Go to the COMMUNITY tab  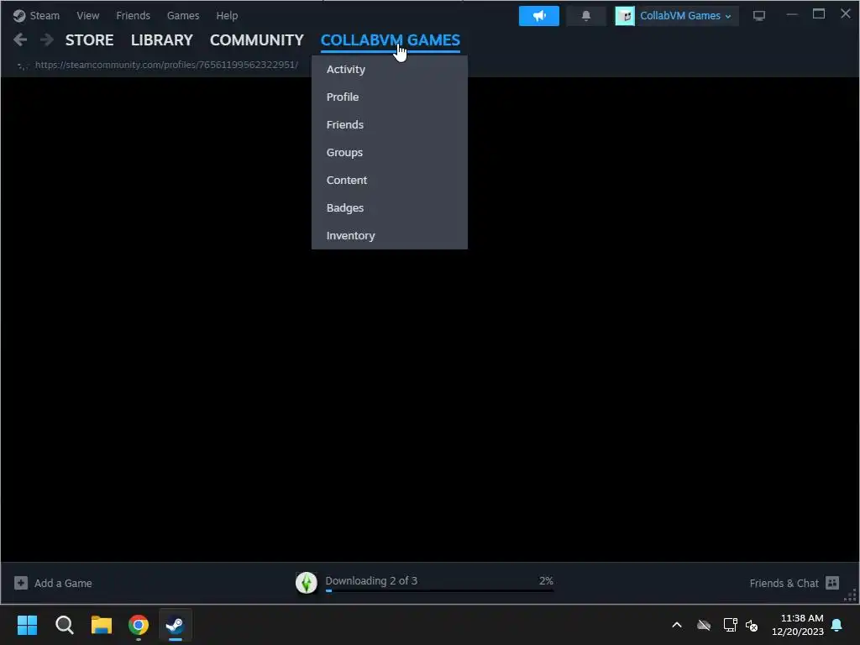[x=257, y=40]
